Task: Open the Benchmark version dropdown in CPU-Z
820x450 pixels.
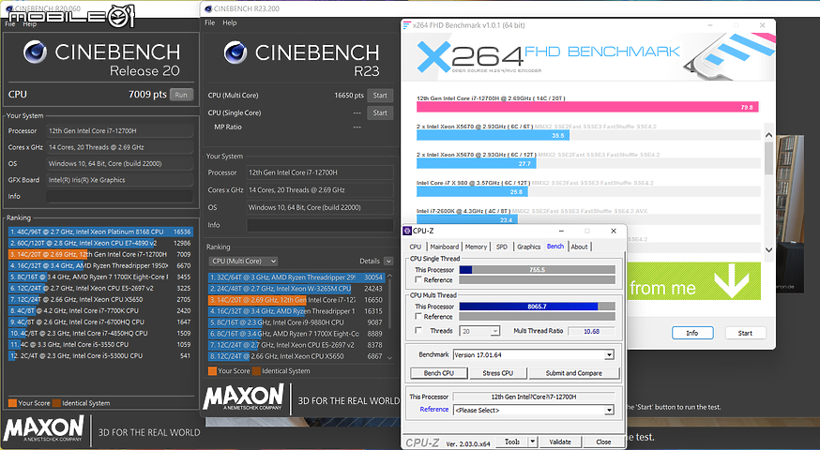Action: [x=609, y=355]
